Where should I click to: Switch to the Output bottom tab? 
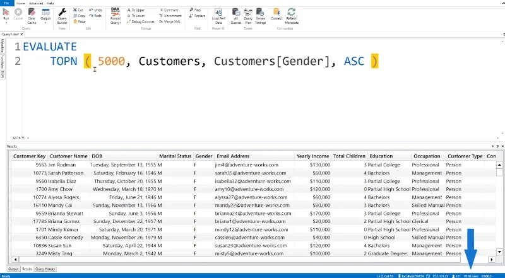point(13,269)
